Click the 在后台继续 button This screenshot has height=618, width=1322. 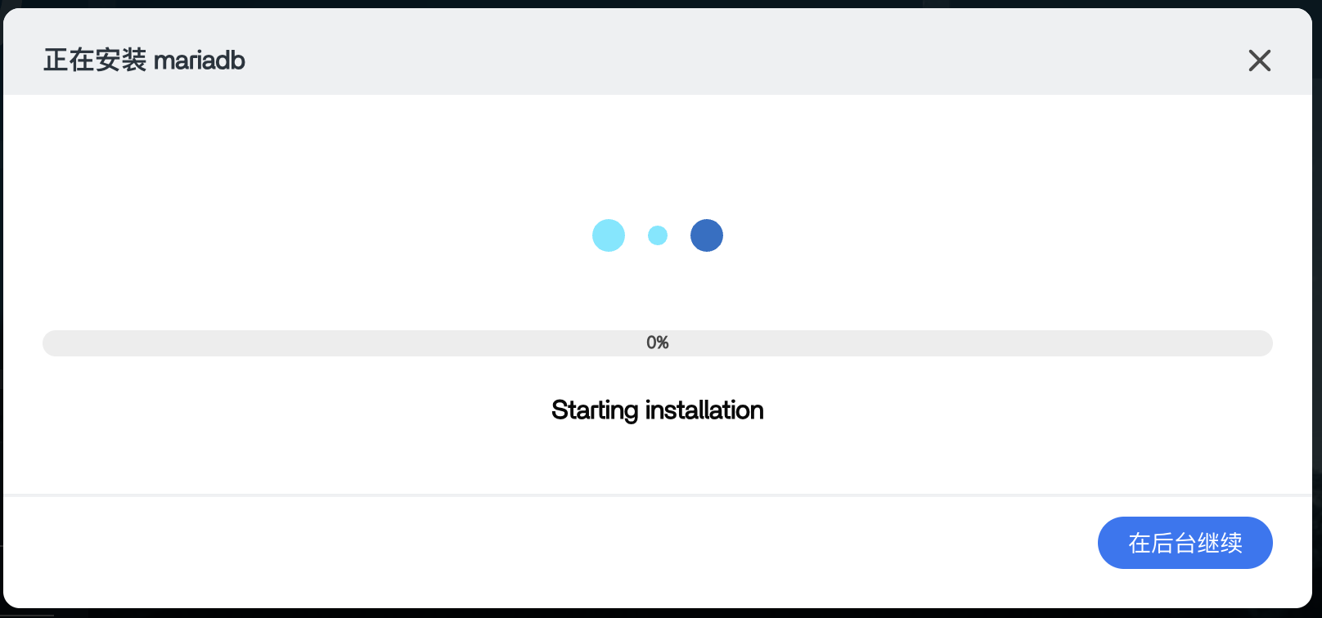(1185, 543)
